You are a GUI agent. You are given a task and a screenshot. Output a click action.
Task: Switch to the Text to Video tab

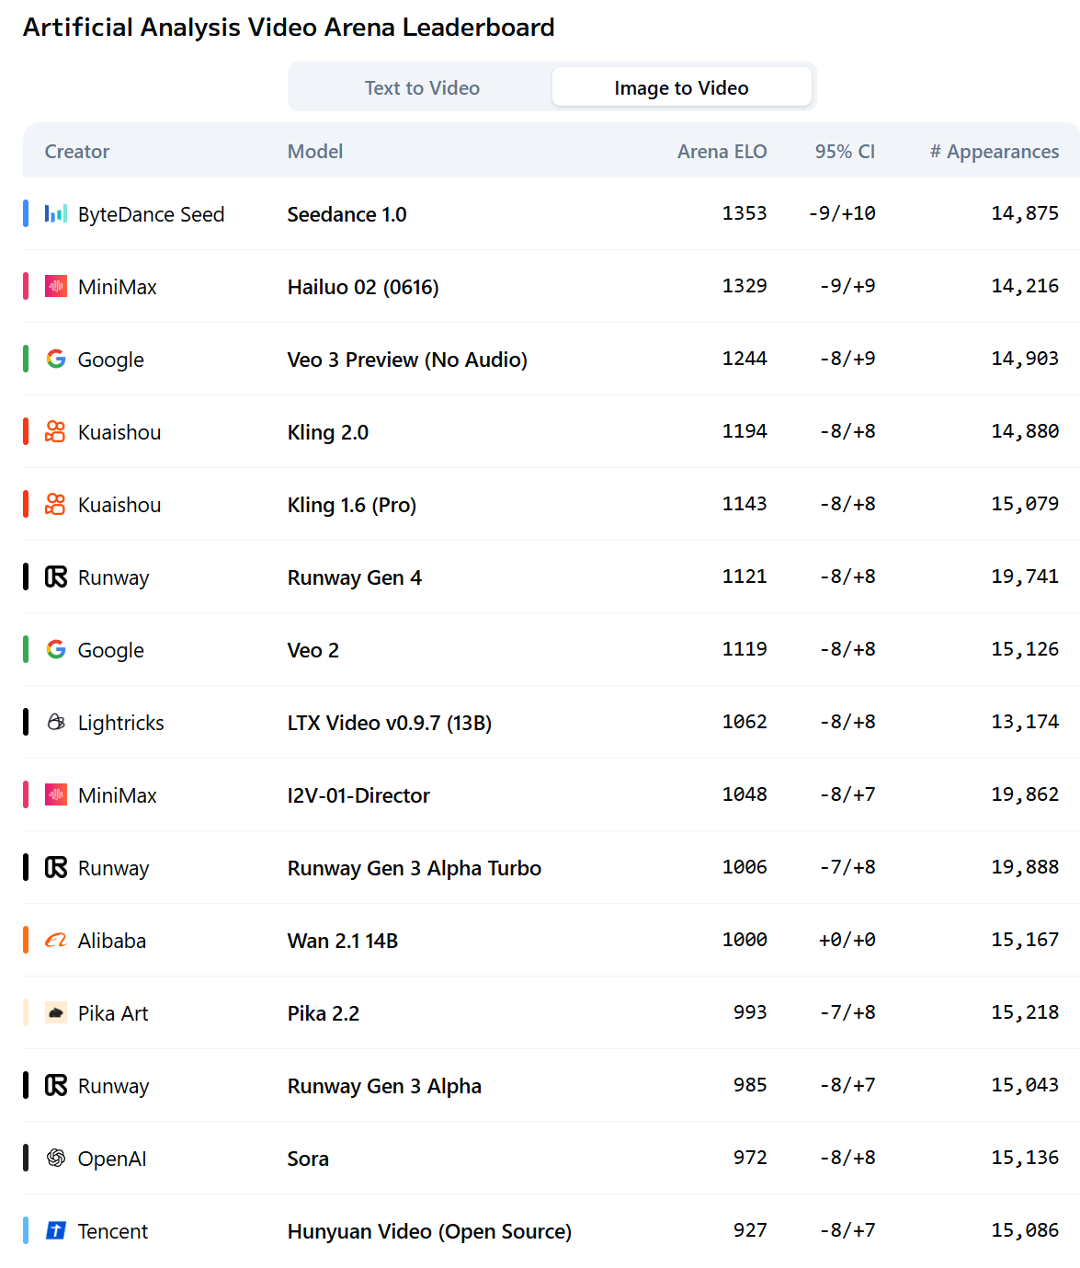[422, 87]
